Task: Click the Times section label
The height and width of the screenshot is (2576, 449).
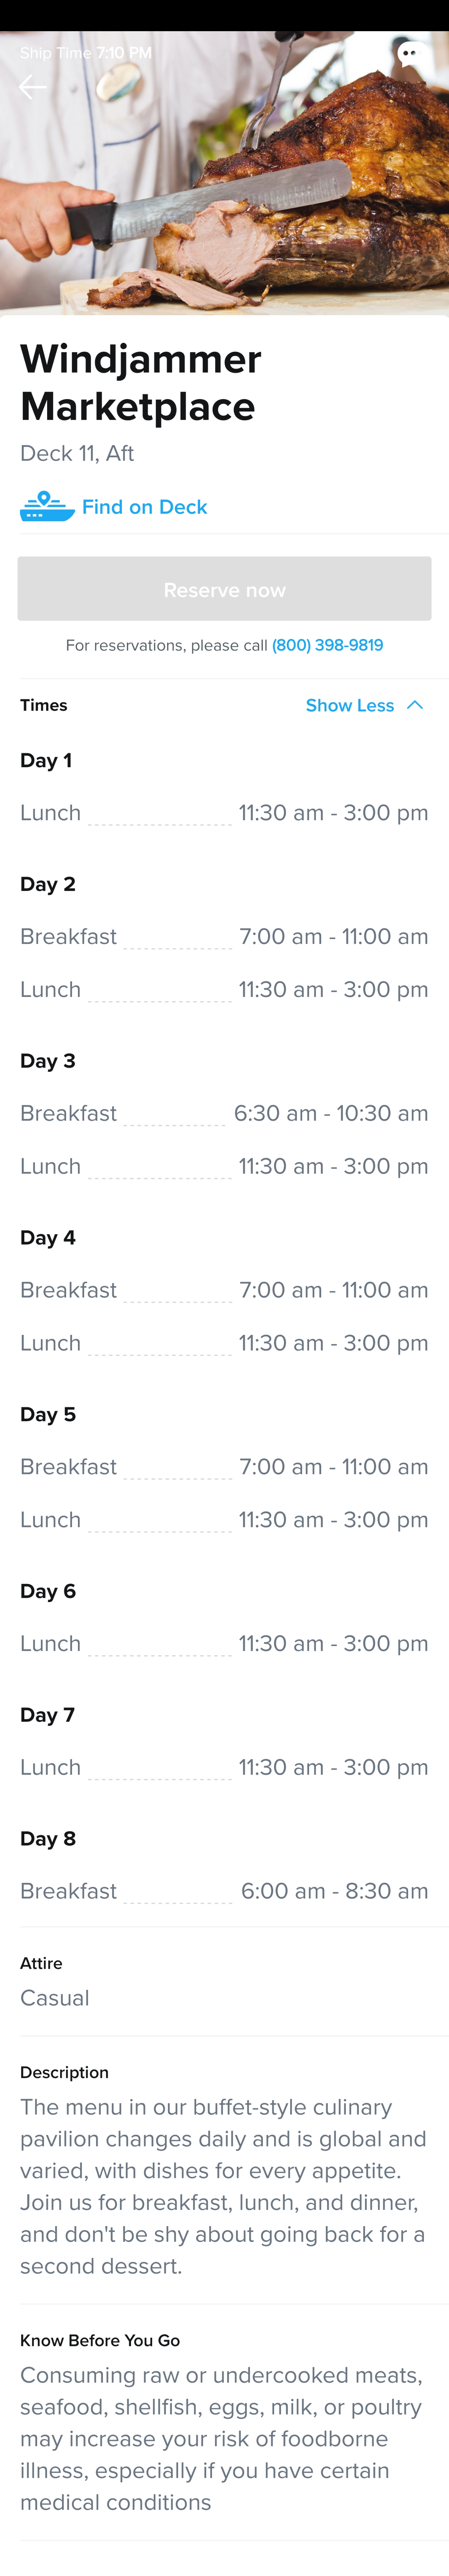Action: pos(44,705)
